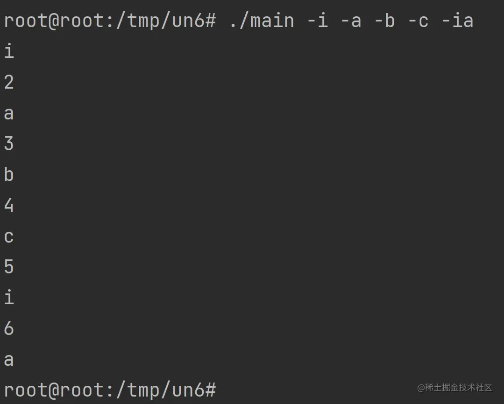
Task: Click the output line showing 6
Action: [x=9, y=328]
